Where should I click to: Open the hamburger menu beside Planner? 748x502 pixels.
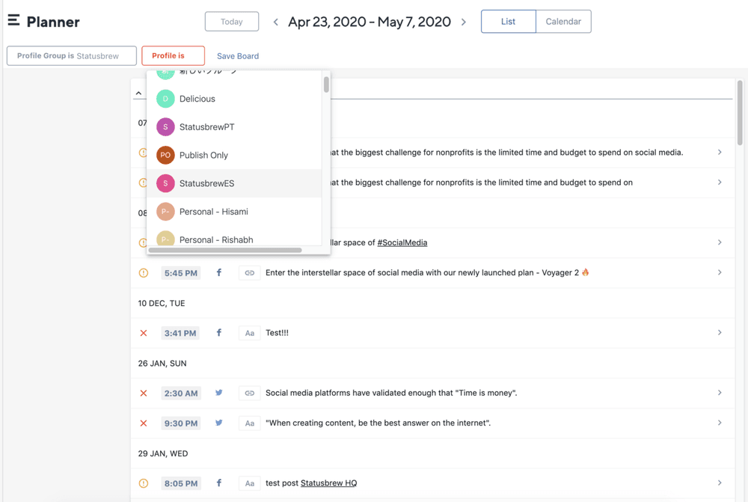click(x=13, y=21)
